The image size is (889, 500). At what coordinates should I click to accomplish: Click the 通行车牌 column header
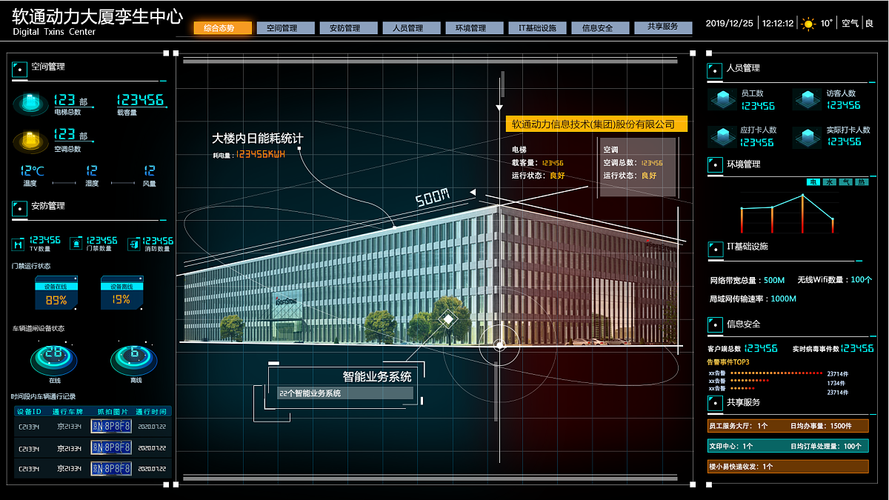pyautogui.click(x=67, y=411)
